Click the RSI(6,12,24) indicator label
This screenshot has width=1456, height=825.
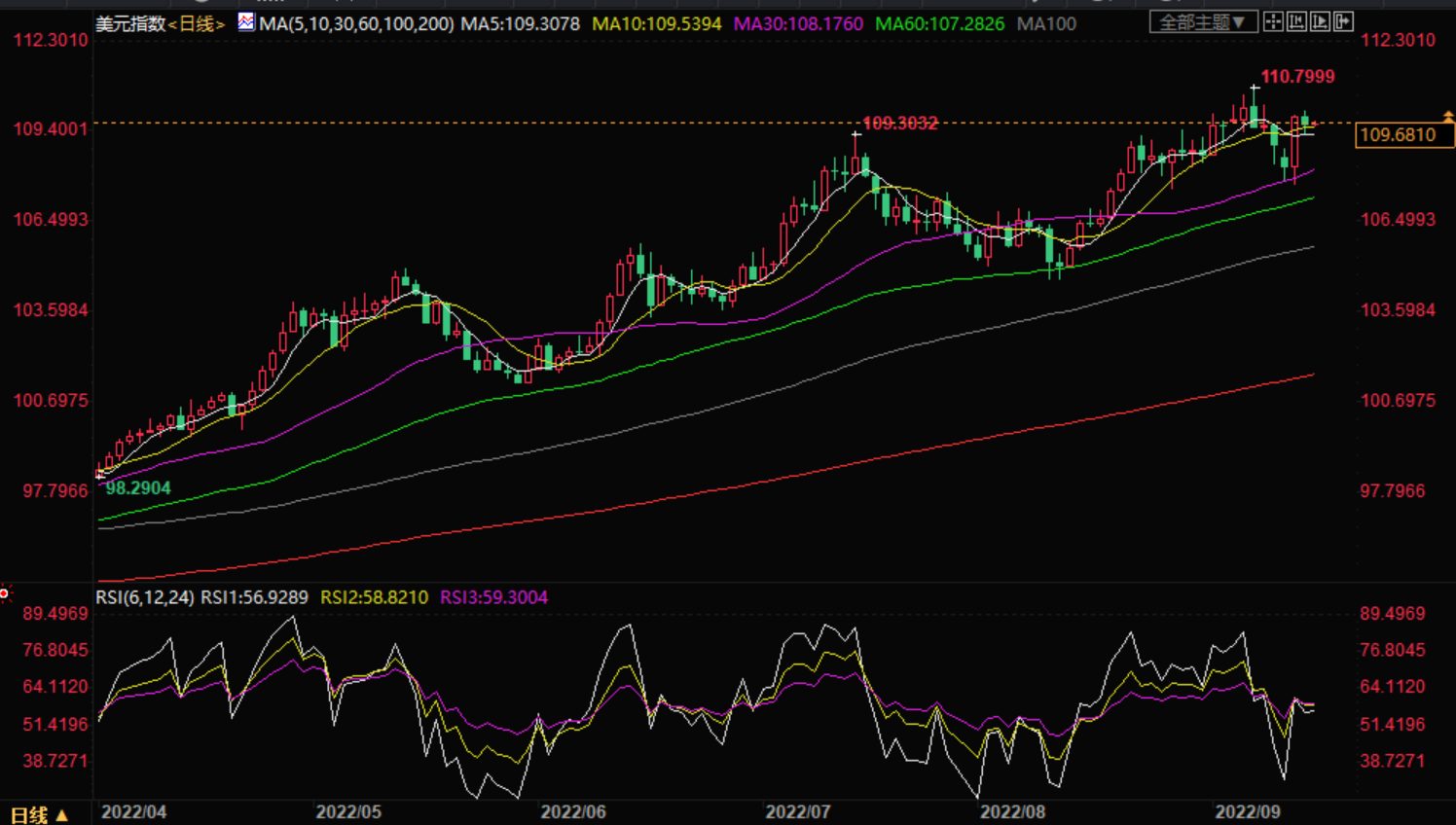point(145,597)
